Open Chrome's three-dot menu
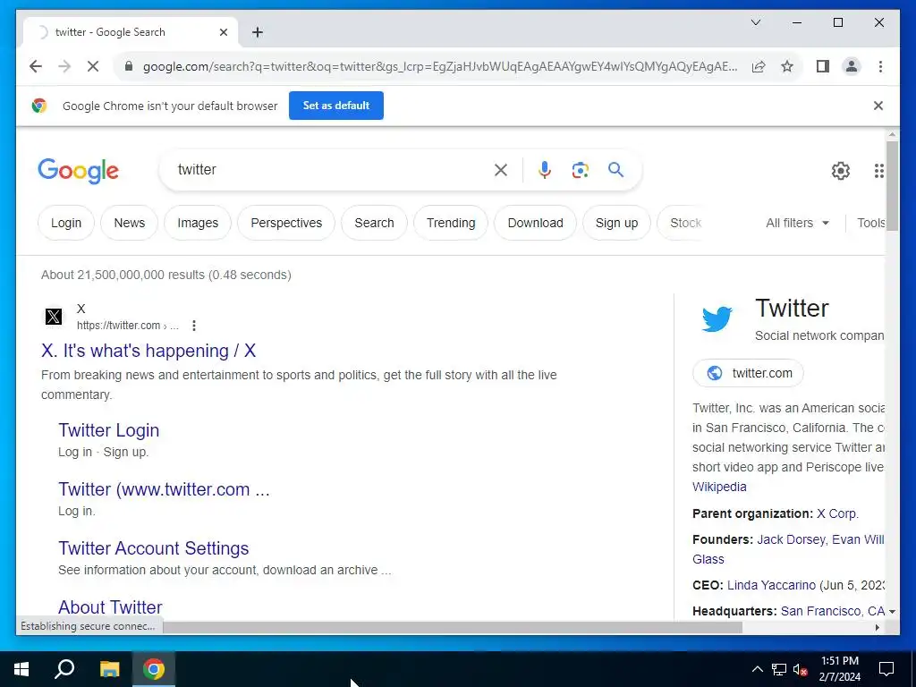Image resolution: width=916 pixels, height=687 pixels. pos(880,66)
